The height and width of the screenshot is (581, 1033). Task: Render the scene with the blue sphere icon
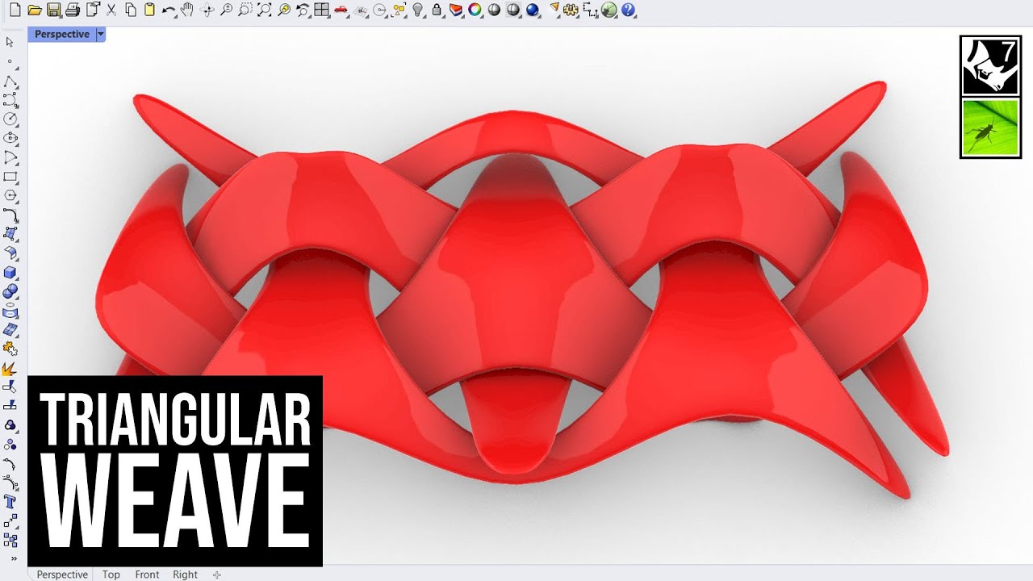532,10
